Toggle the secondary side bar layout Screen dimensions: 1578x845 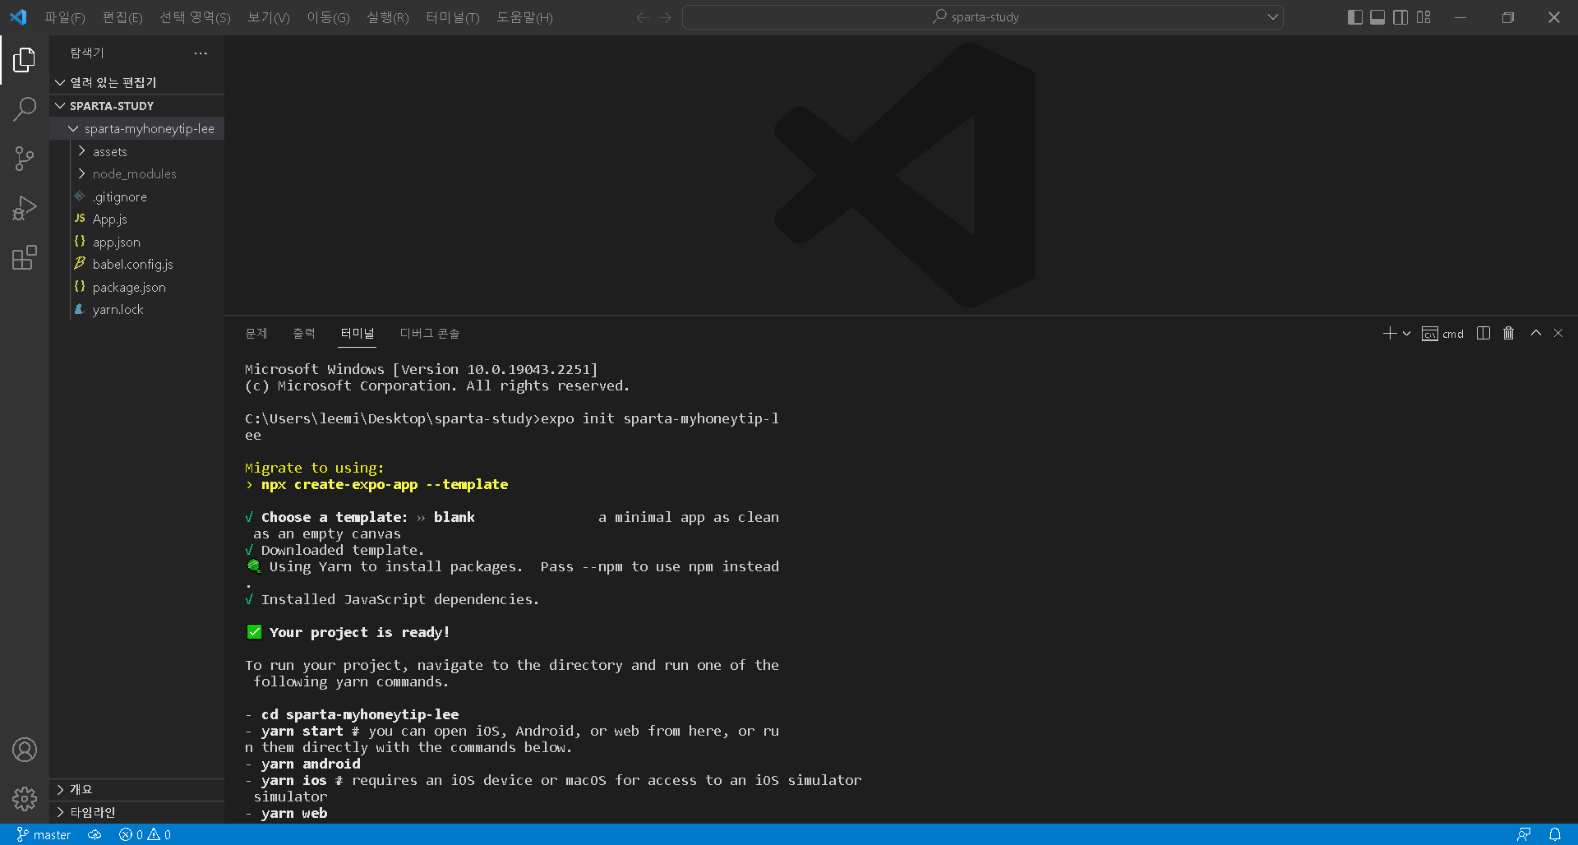1401,17
